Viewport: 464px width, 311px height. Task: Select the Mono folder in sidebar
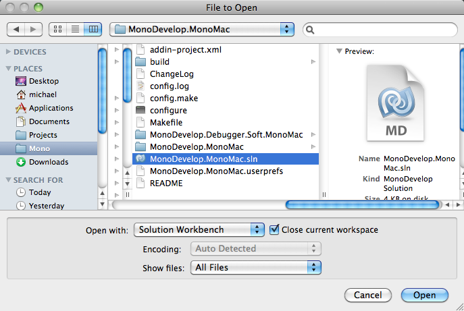pyautogui.click(x=49, y=148)
